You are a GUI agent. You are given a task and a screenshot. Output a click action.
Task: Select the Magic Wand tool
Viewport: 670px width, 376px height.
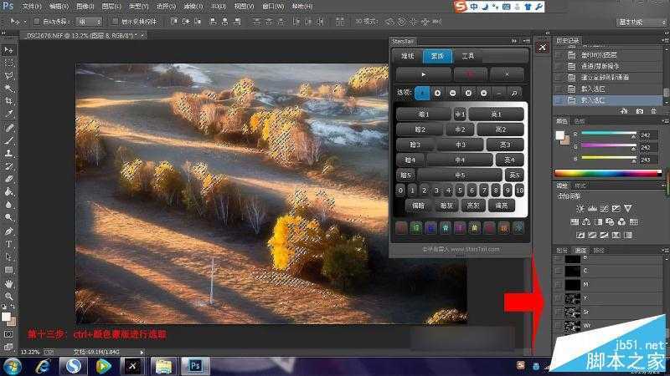(8, 89)
